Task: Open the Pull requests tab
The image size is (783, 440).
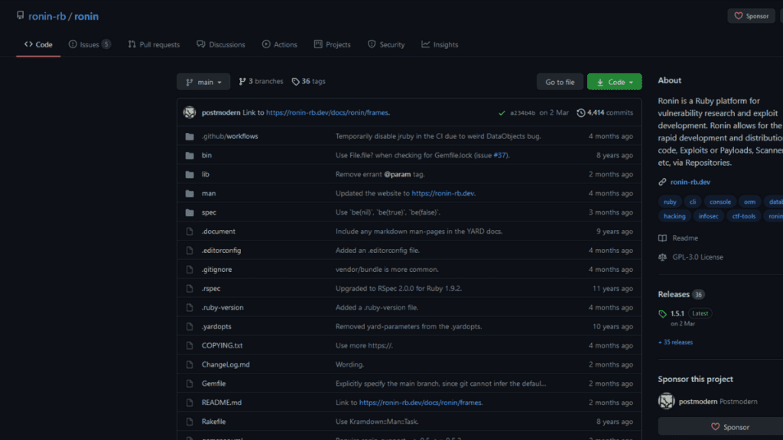Action: [x=154, y=44]
